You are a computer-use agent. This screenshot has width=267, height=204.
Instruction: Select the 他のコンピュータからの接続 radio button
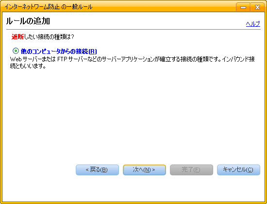click(x=16, y=51)
